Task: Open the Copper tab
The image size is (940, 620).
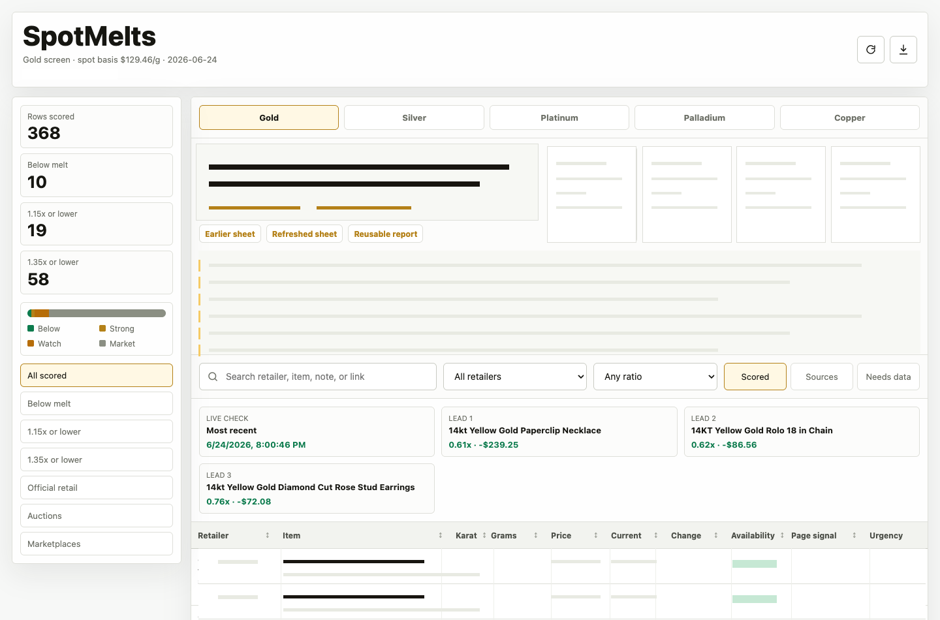Action: click(850, 117)
